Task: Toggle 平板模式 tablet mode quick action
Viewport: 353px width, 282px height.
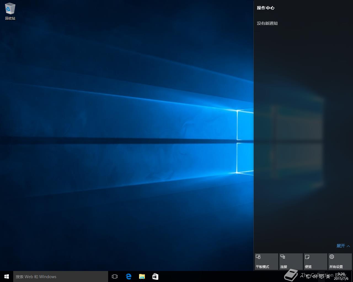Action: click(266, 262)
